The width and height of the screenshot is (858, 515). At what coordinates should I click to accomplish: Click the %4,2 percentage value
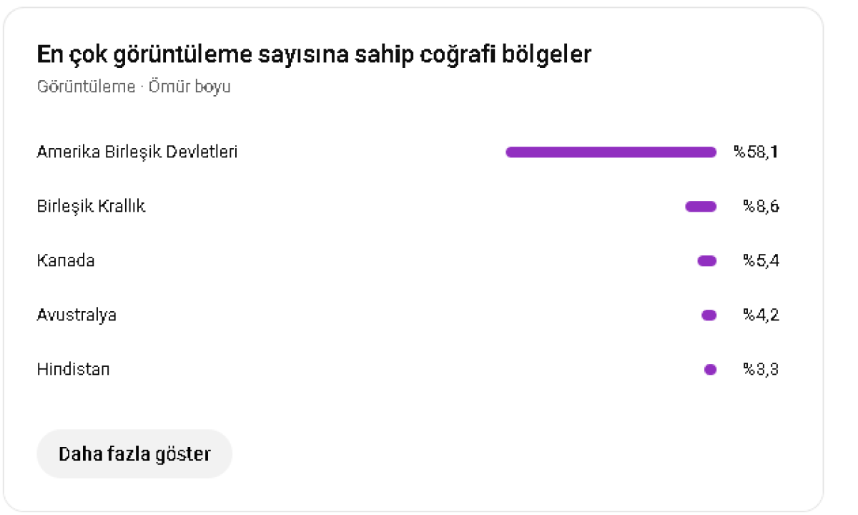point(761,315)
